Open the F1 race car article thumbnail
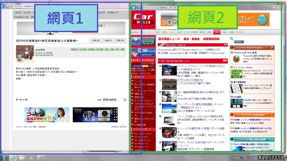 tap(169, 84)
